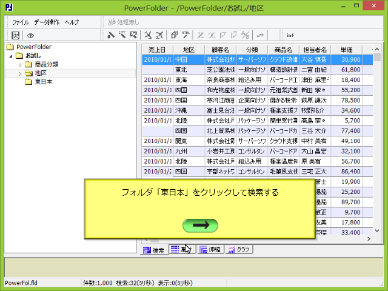
Task: Click the price cell 5,700
Action: (347, 121)
